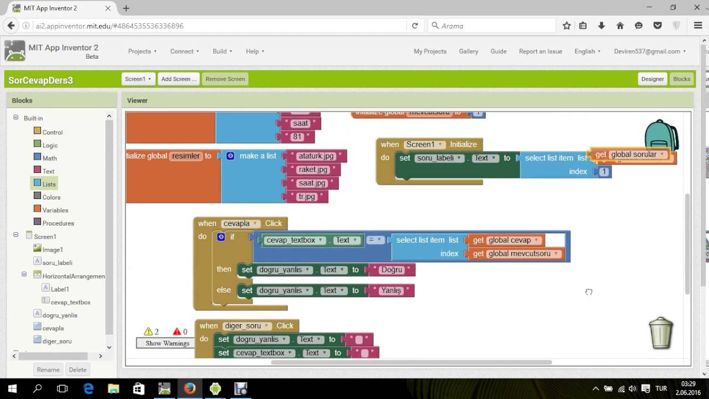This screenshot has height=399, width=709.
Task: Click the trash can icon
Action: coord(661,332)
